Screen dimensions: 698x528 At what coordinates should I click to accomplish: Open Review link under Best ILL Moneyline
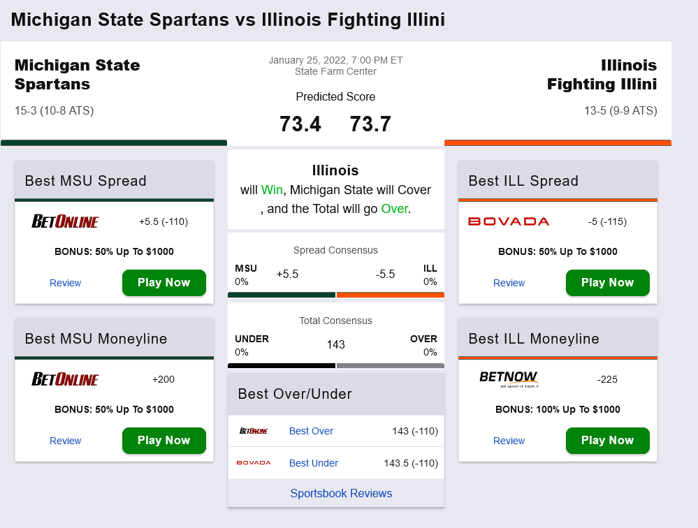click(x=509, y=441)
